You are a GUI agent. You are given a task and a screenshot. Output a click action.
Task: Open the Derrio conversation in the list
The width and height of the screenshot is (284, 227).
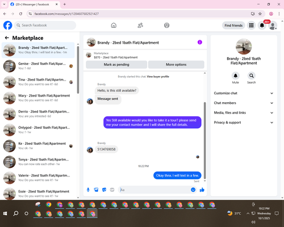38,114
